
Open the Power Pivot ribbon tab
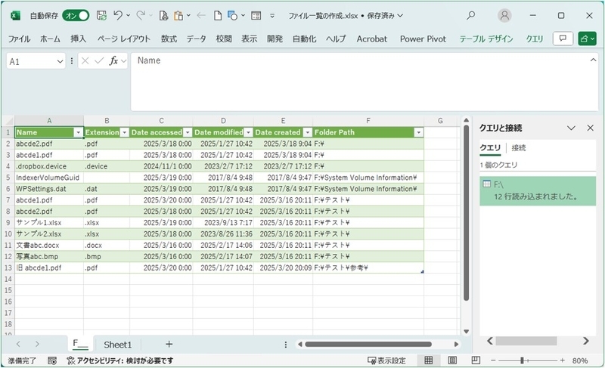coord(423,39)
